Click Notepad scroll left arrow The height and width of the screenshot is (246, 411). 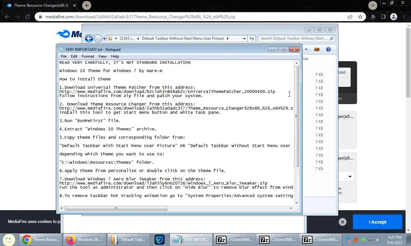point(62,208)
